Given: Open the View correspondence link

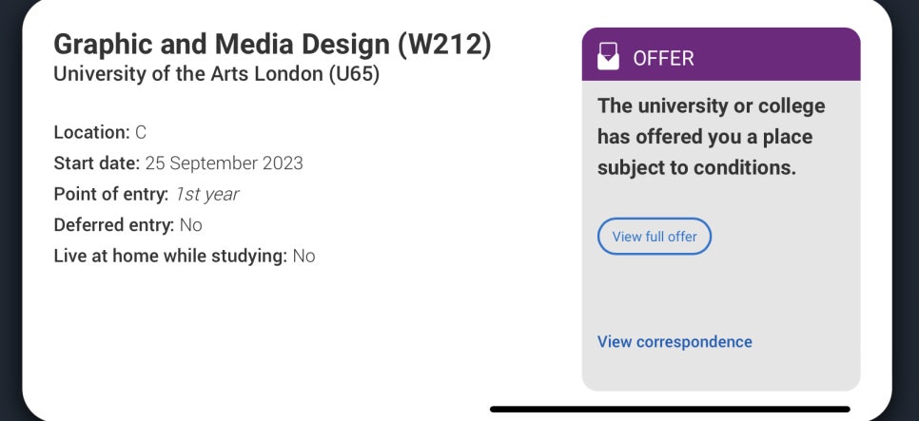Looking at the screenshot, I should pyautogui.click(x=675, y=341).
